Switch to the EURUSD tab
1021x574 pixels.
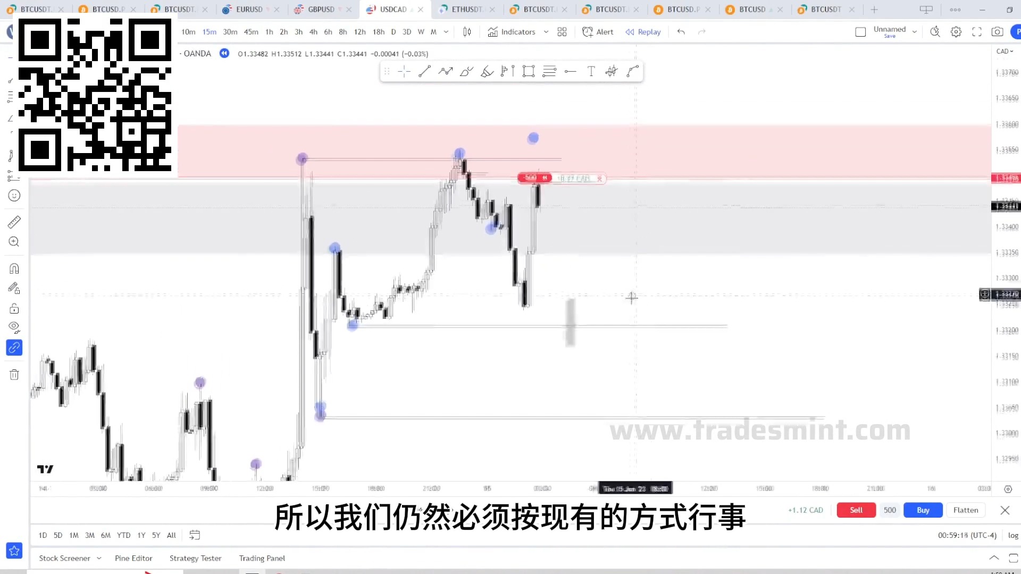pyautogui.click(x=249, y=9)
